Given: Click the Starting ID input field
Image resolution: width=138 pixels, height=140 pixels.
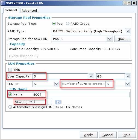Looking at the screenshot, I should click(x=42, y=102).
